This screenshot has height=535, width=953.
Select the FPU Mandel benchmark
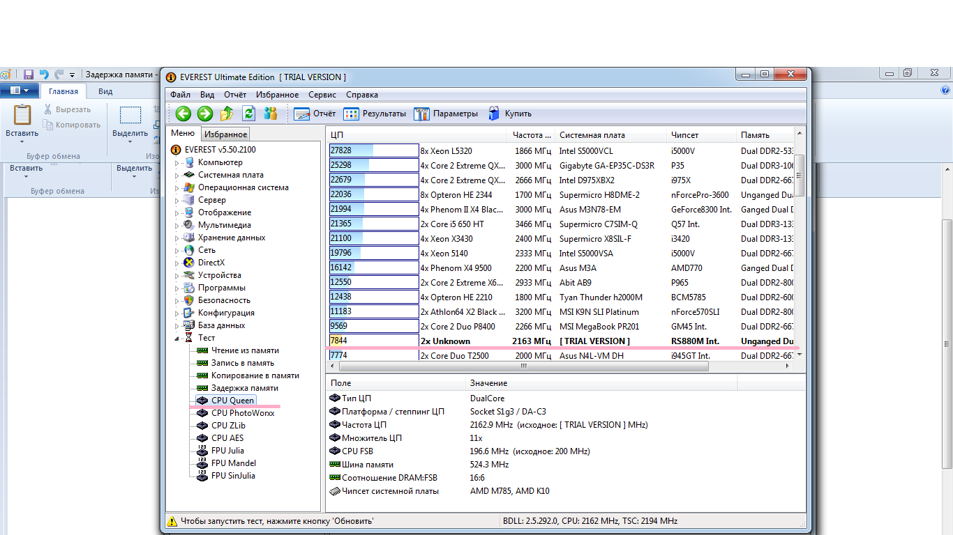[x=234, y=463]
